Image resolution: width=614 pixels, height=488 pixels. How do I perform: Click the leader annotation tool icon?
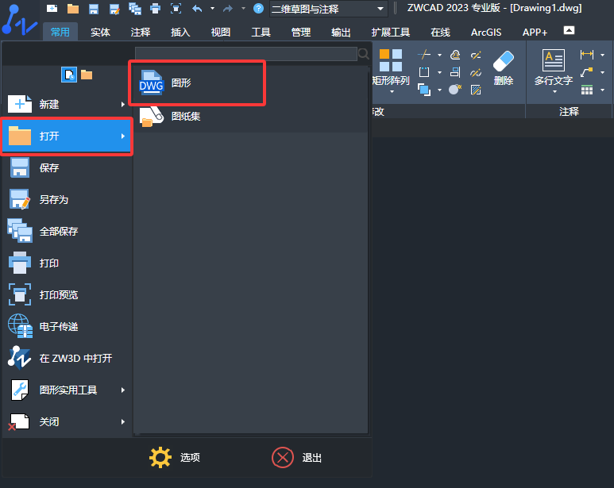pos(586,72)
